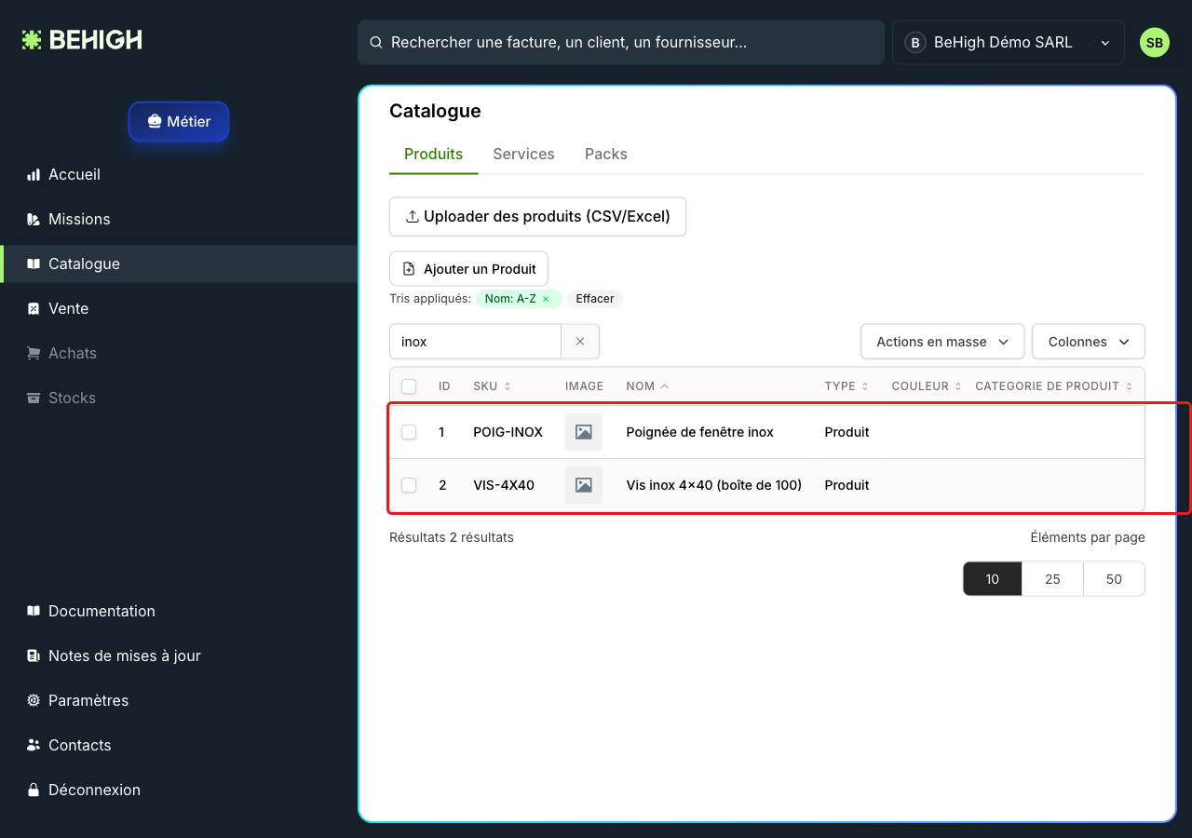Select the POIG-INOX row checkbox
This screenshot has width=1192, height=838.
pyautogui.click(x=409, y=432)
